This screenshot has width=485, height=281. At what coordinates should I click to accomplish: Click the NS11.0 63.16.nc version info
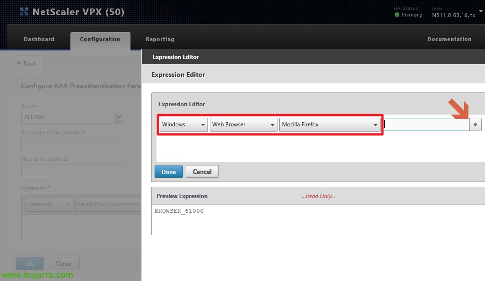point(453,15)
